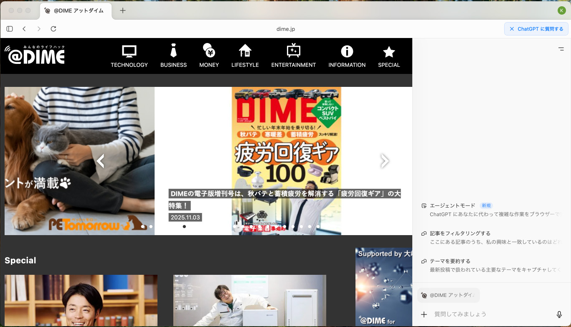Open the ChatGPT sidebar menu options

click(561, 49)
